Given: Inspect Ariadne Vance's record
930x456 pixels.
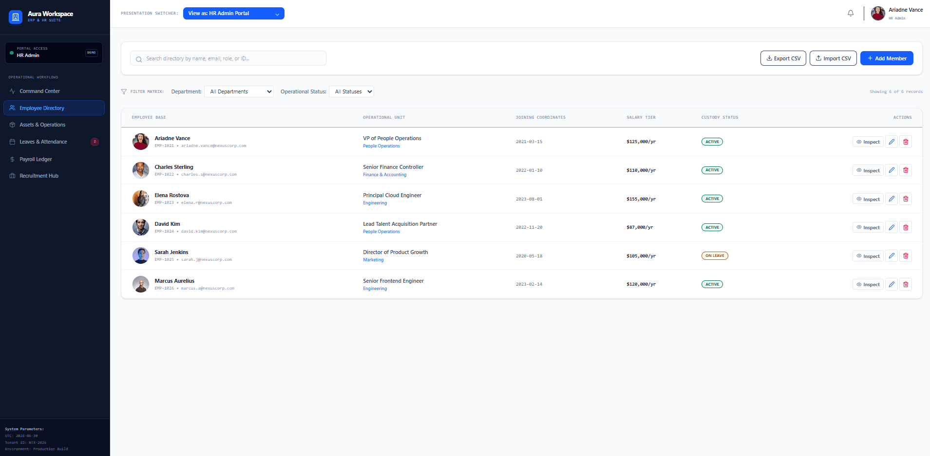Looking at the screenshot, I should 868,142.
